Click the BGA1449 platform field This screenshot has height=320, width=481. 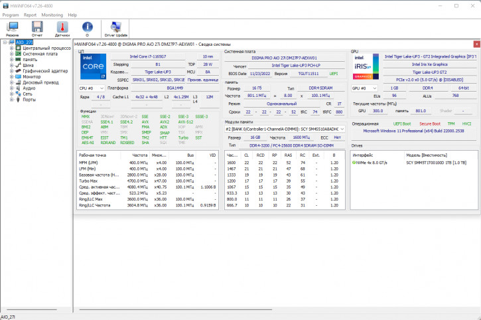175,88
